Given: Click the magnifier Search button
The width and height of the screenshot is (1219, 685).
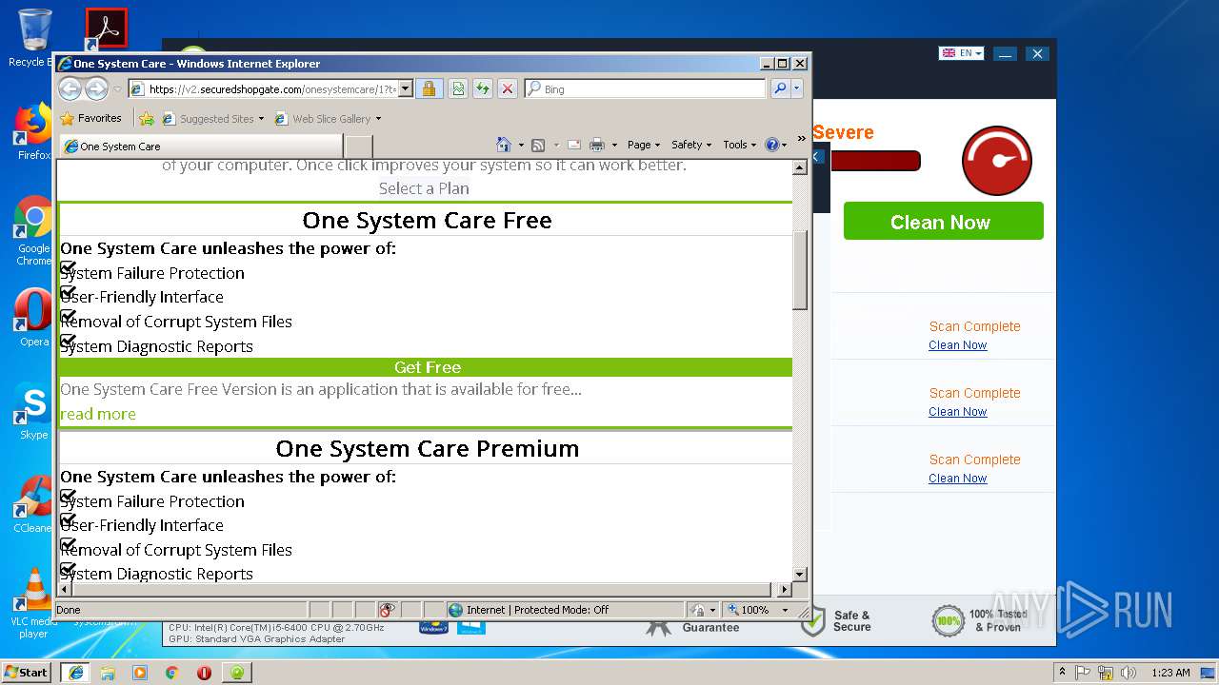Looking at the screenshot, I should 780,88.
